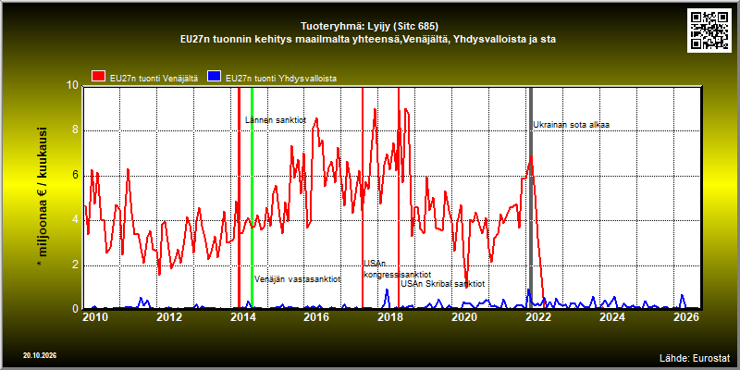Click the 'USAn kongressisanktiot' annotation
Screen dimensions: 740x370
397,269
